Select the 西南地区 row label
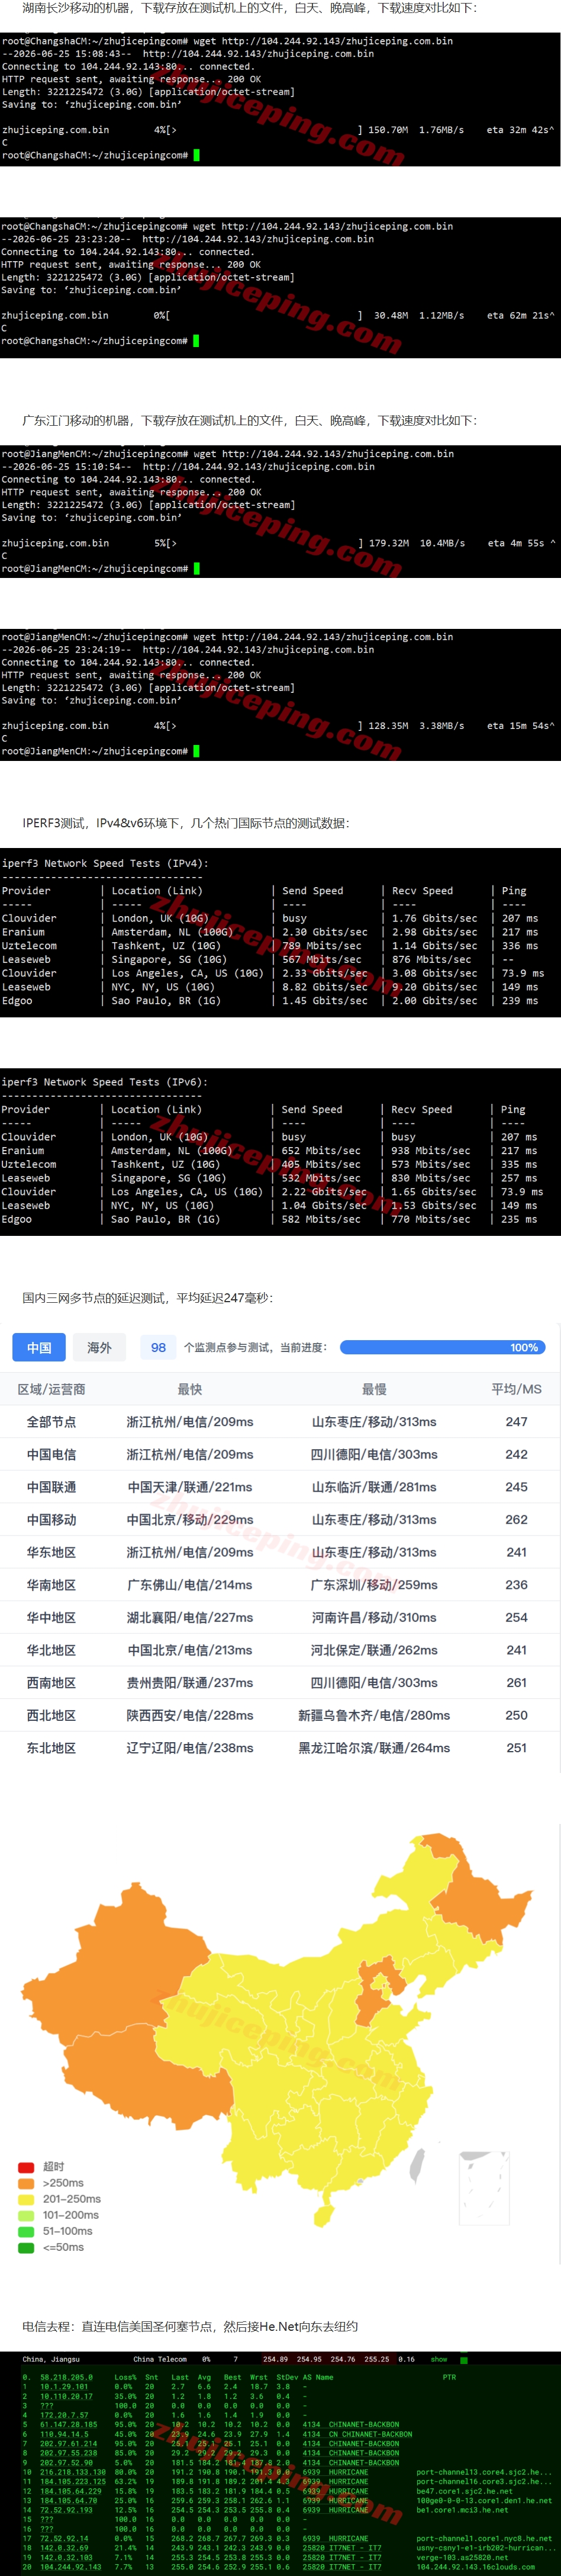The width and height of the screenshot is (561, 2576). coord(51,1683)
